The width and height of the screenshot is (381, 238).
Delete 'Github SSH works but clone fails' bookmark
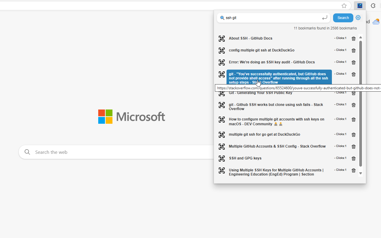coord(354,105)
